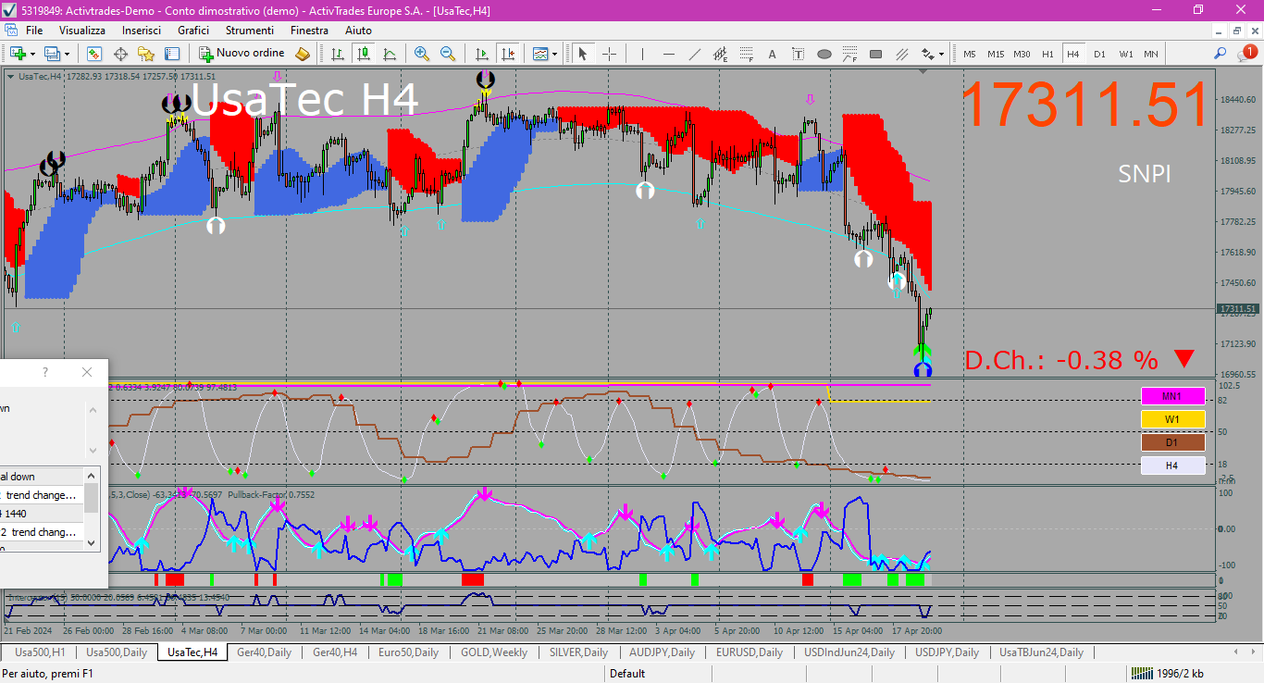This screenshot has width=1264, height=683.
Task: Open the Inserisci menu
Action: tap(142, 31)
